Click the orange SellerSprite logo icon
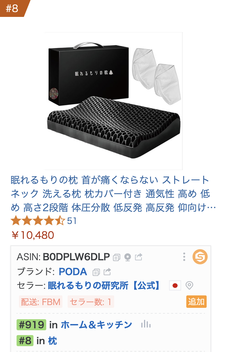This screenshot has width=227, height=352. click(x=200, y=257)
